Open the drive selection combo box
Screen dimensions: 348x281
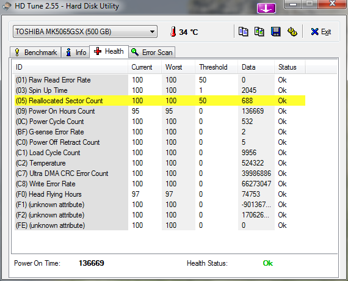coord(85,32)
